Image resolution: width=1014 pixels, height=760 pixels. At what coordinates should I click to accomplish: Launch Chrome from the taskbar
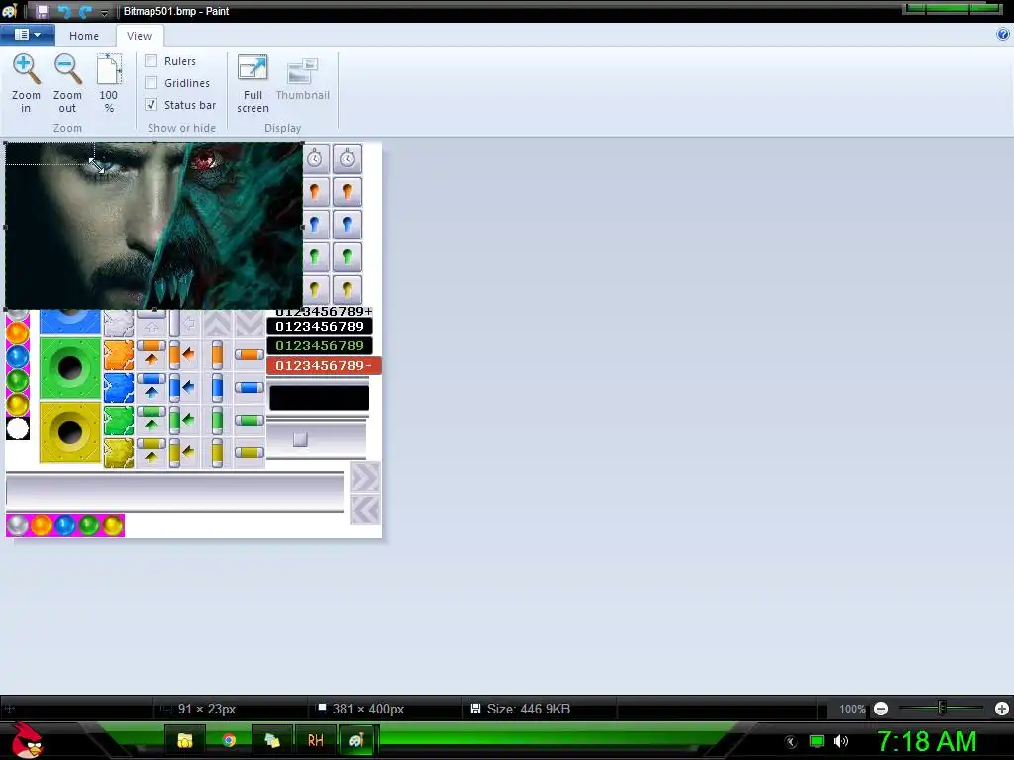click(x=229, y=740)
